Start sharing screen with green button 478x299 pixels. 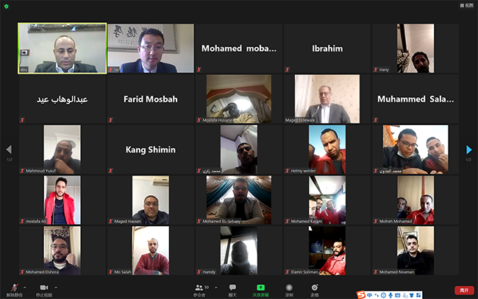point(260,290)
